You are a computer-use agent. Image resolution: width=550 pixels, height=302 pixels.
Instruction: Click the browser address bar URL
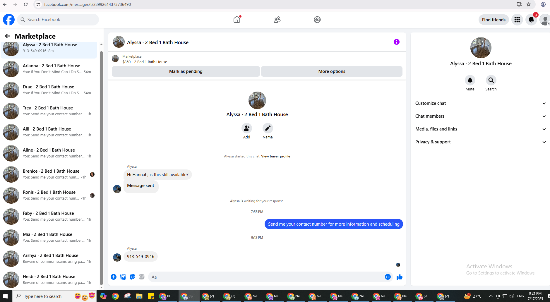click(88, 4)
